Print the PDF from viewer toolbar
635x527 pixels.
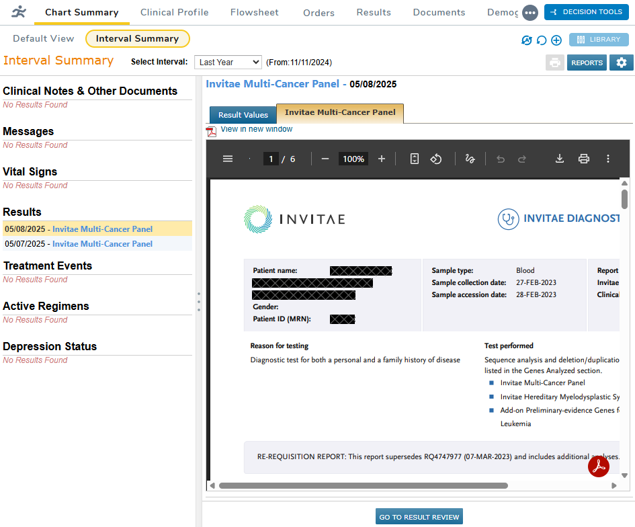point(584,159)
